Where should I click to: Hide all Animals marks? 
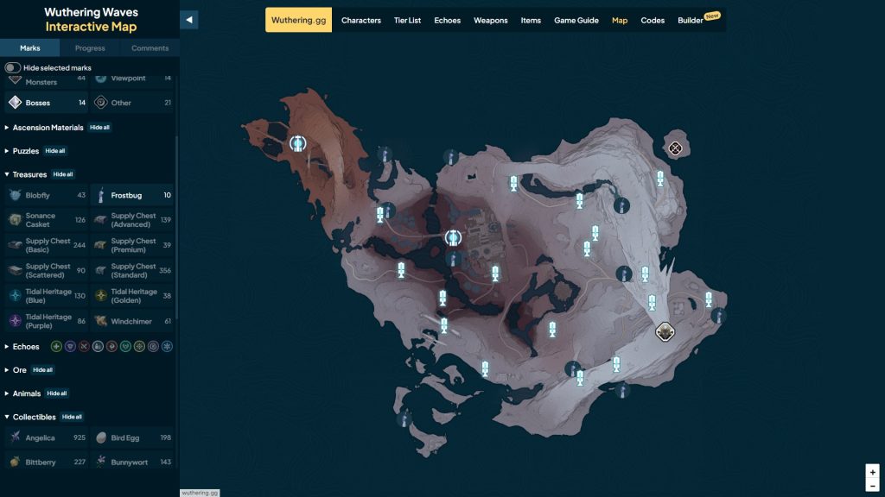56,393
